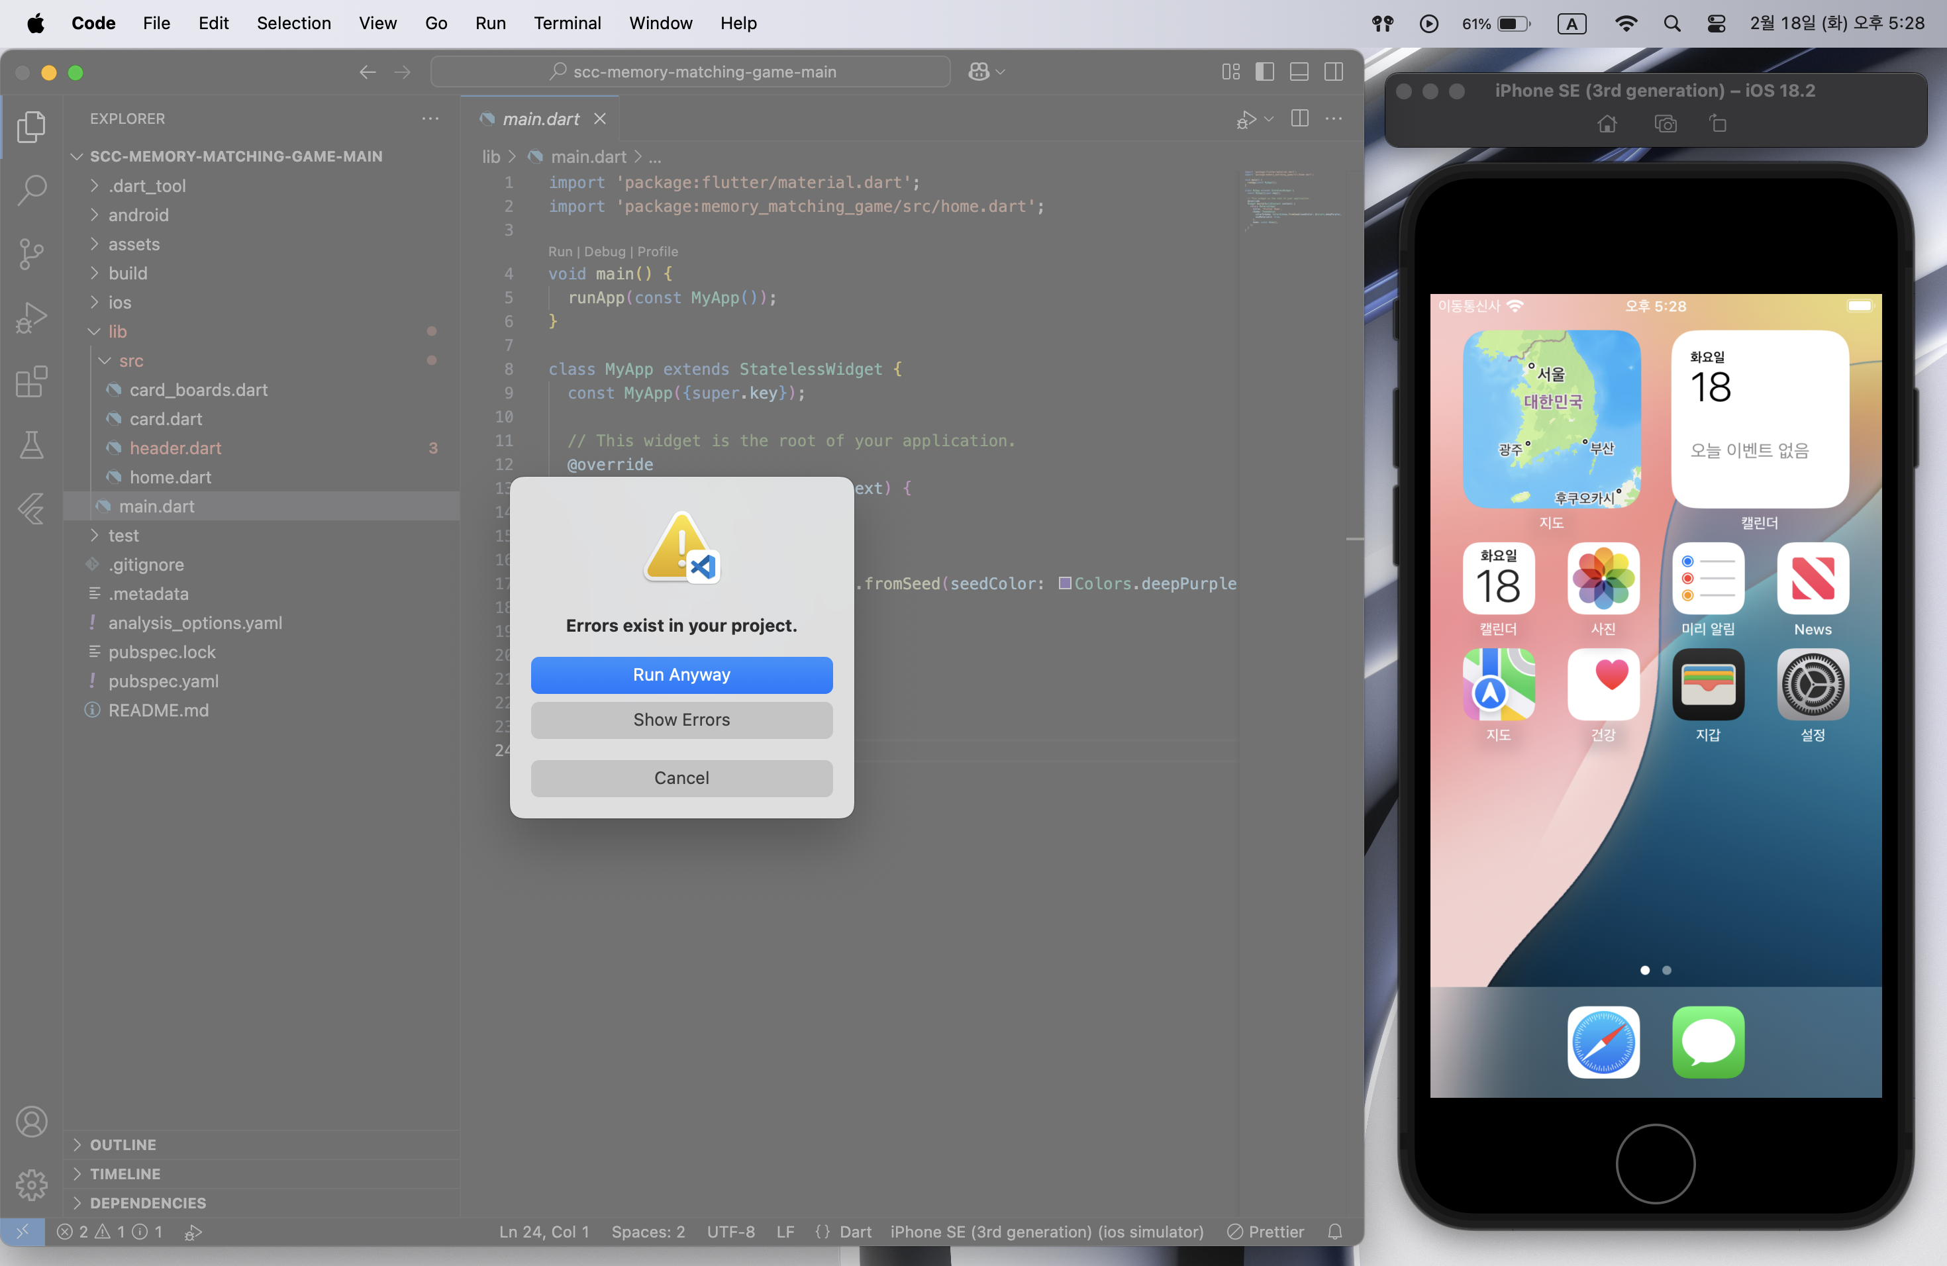Split the editor to the right
Viewport: 1947px width, 1266px height.
tap(1299, 119)
